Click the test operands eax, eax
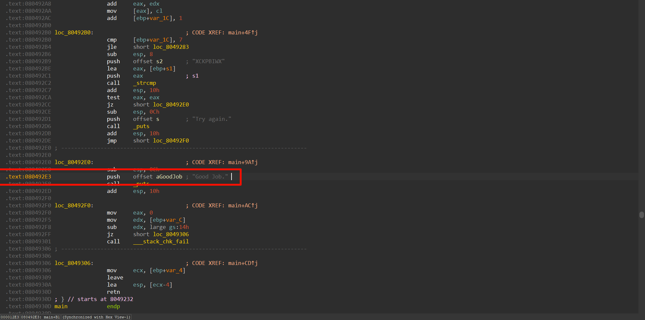Viewport: 645px width, 320px height. (x=146, y=97)
